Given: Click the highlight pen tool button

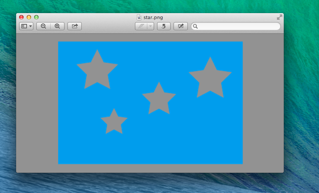Looking at the screenshot, I should point(141,26).
